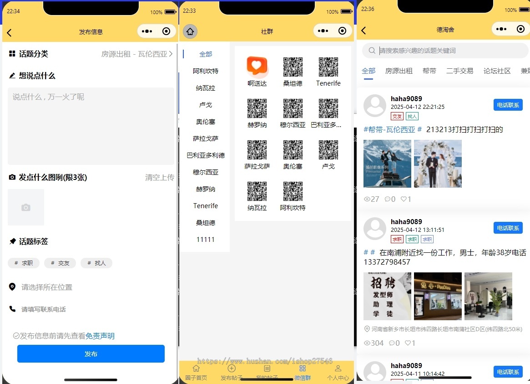Viewport: 530px width, 384px height.
Task: Toggle the 求职 topic tag
Action: (x=24, y=263)
